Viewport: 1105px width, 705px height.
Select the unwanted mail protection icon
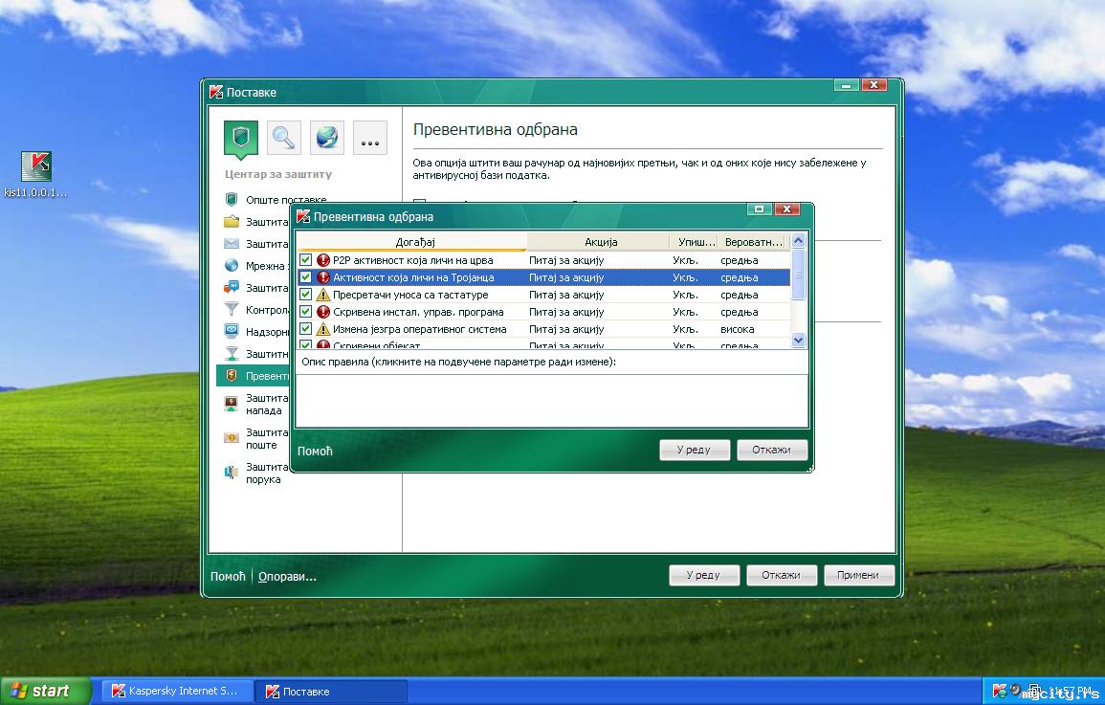tap(232, 438)
